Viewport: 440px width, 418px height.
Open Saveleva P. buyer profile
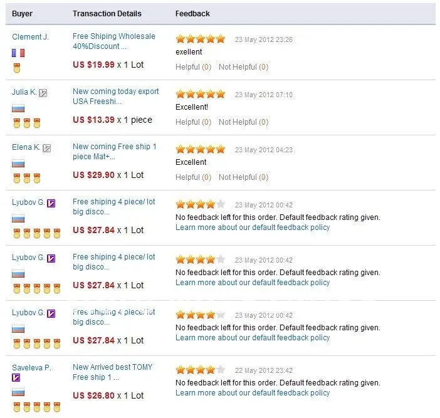tap(31, 368)
